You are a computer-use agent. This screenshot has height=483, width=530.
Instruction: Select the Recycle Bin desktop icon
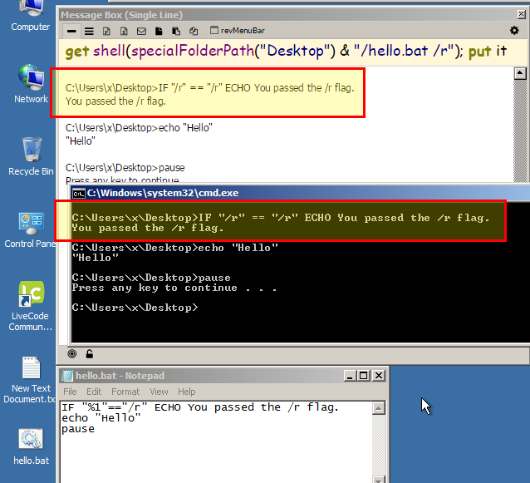(x=31, y=156)
